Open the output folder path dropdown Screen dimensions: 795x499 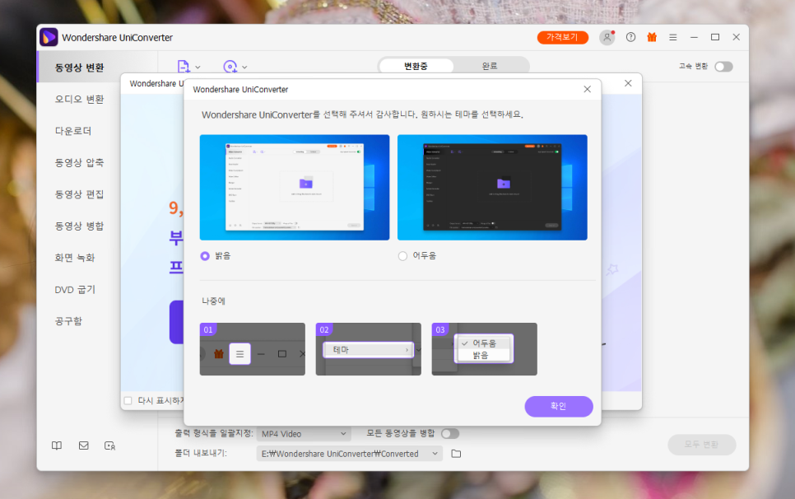pos(349,454)
